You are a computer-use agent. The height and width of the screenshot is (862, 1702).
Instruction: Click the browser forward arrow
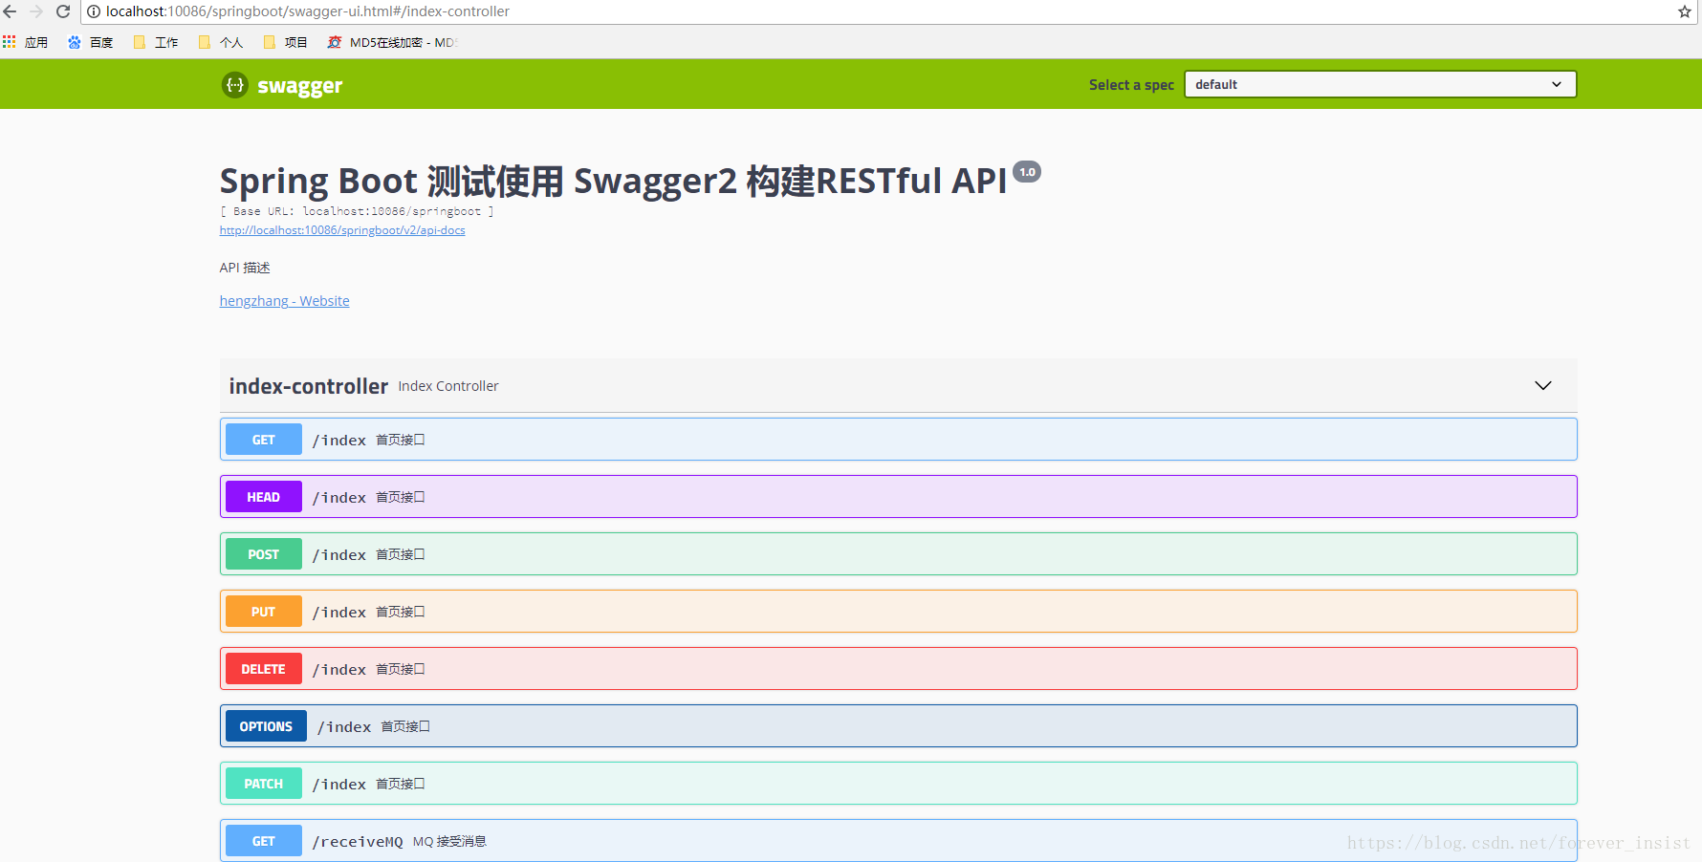(36, 11)
